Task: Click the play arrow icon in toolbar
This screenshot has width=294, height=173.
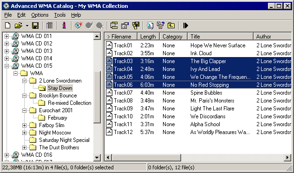Action: 185,26
